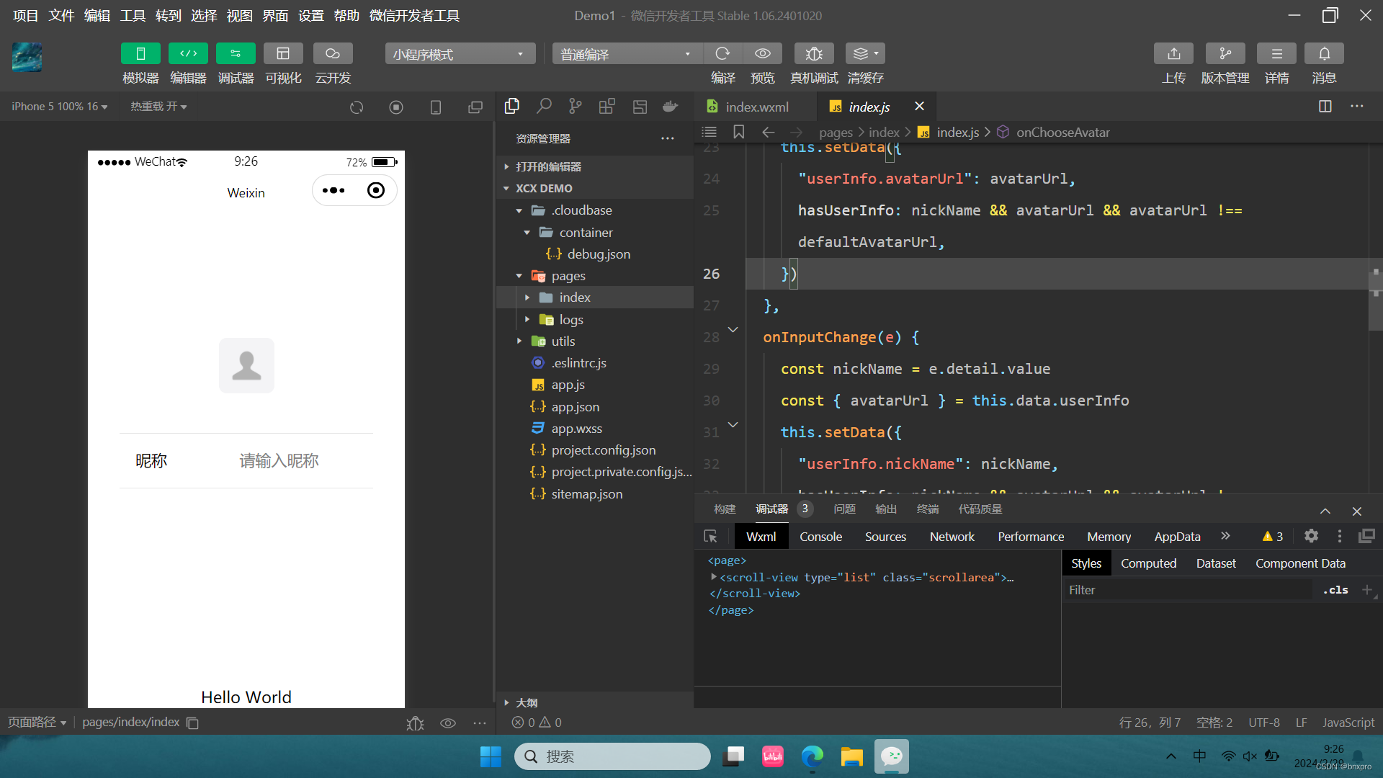Open search in the sidebar

(x=544, y=107)
